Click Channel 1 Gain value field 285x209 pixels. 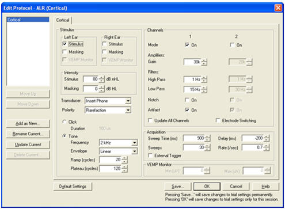[192, 62]
